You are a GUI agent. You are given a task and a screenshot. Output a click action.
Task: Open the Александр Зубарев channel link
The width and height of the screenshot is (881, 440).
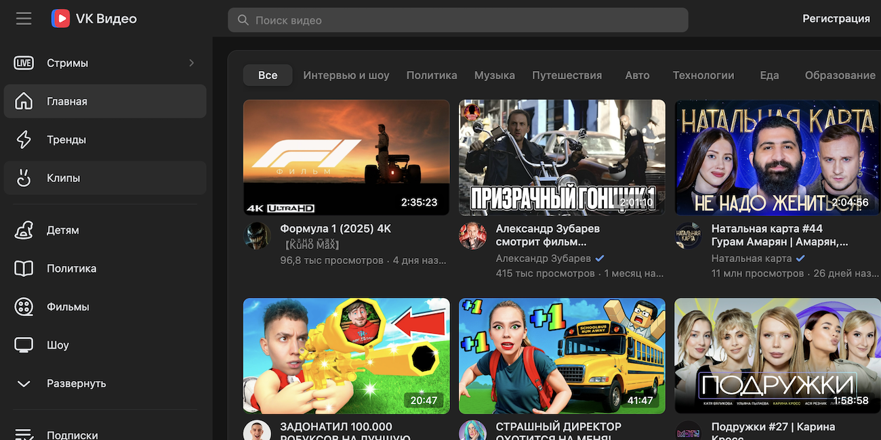(543, 258)
